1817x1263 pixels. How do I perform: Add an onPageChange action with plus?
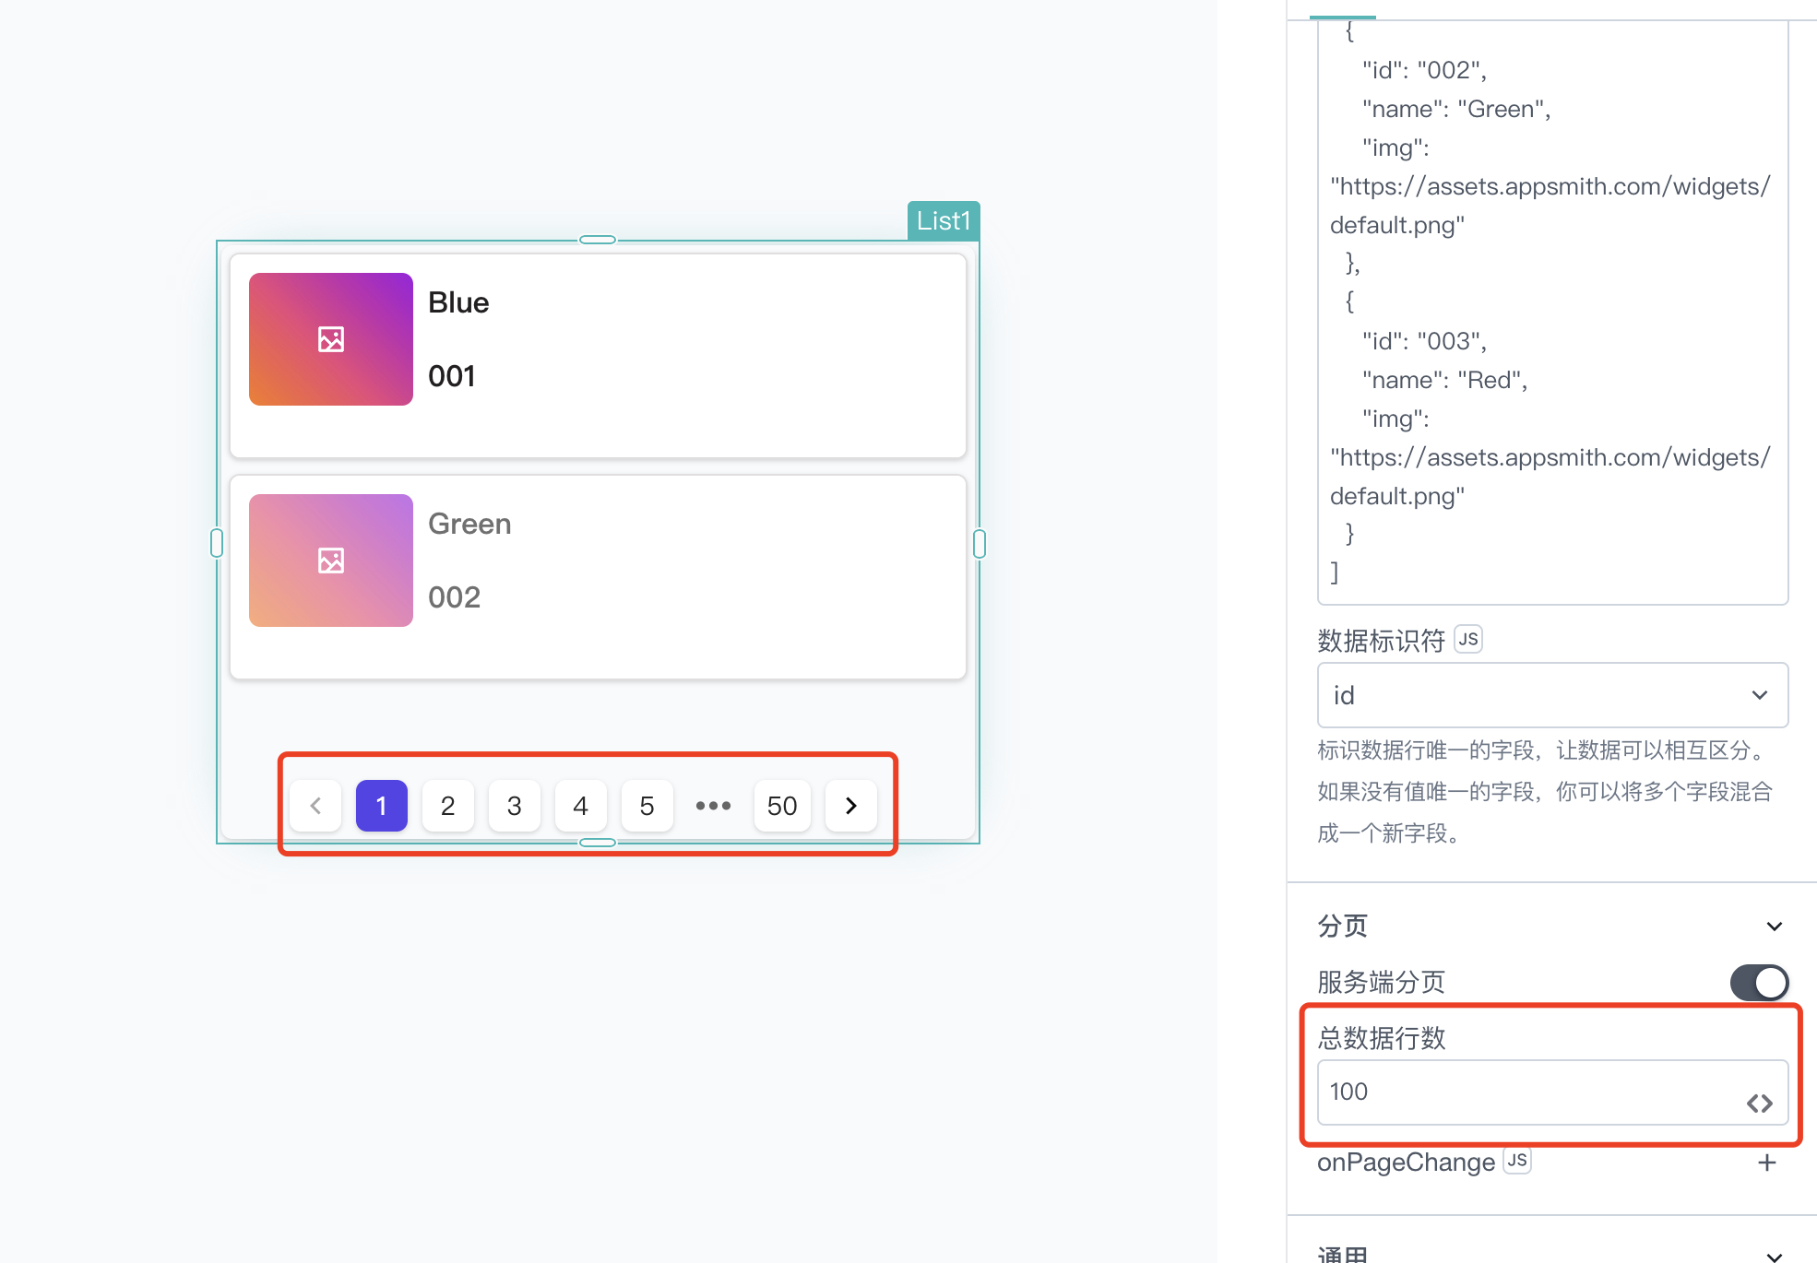[1767, 1163]
